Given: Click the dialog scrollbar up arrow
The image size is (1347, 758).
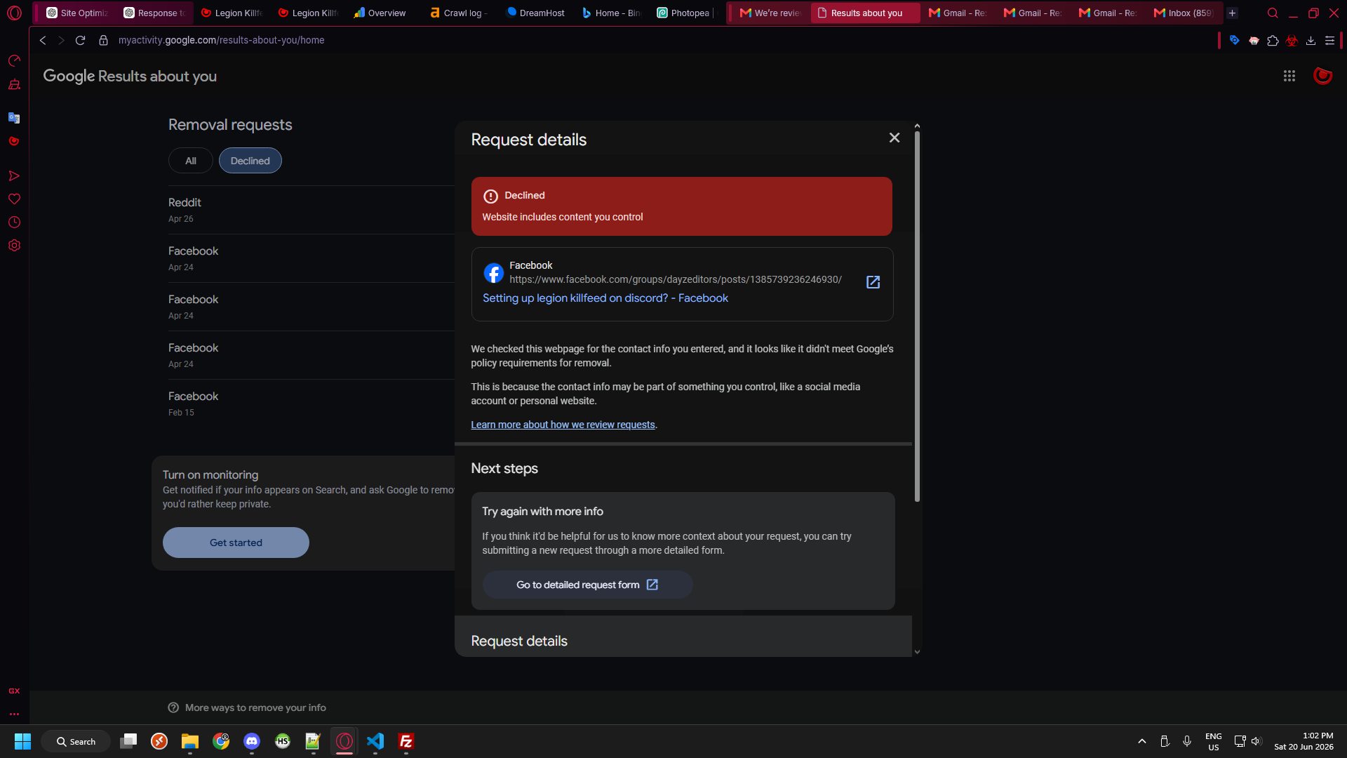Looking at the screenshot, I should click(x=917, y=126).
